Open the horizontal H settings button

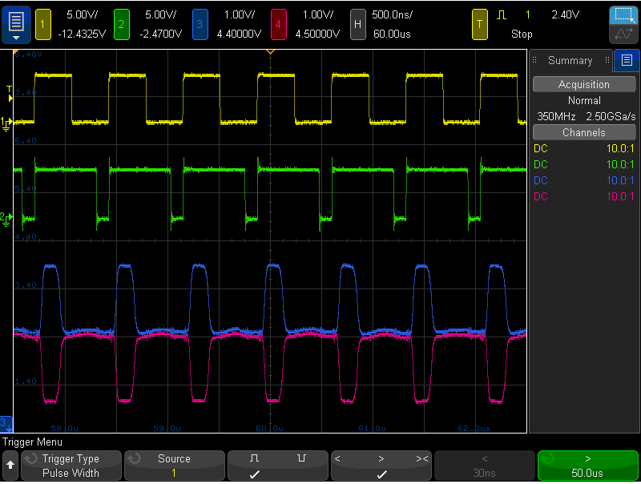[357, 25]
